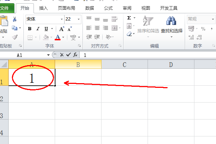Viewport: 216px width, 144px height.
Task: Click the Cut scissors icon
Action: coord(15,19)
